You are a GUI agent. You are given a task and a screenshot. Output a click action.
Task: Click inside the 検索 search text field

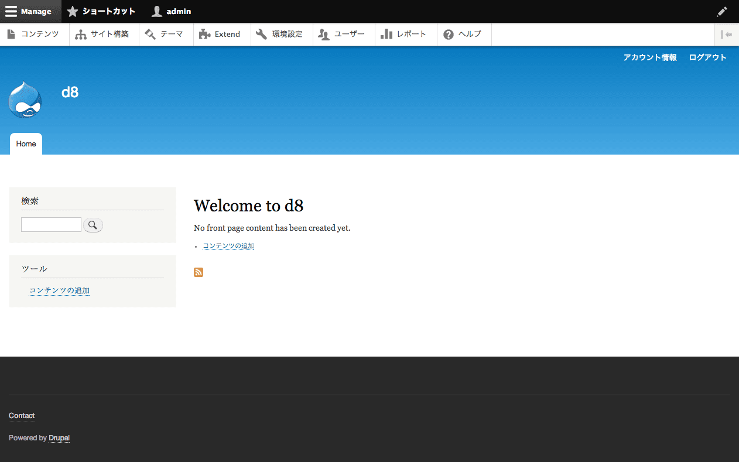(x=51, y=225)
